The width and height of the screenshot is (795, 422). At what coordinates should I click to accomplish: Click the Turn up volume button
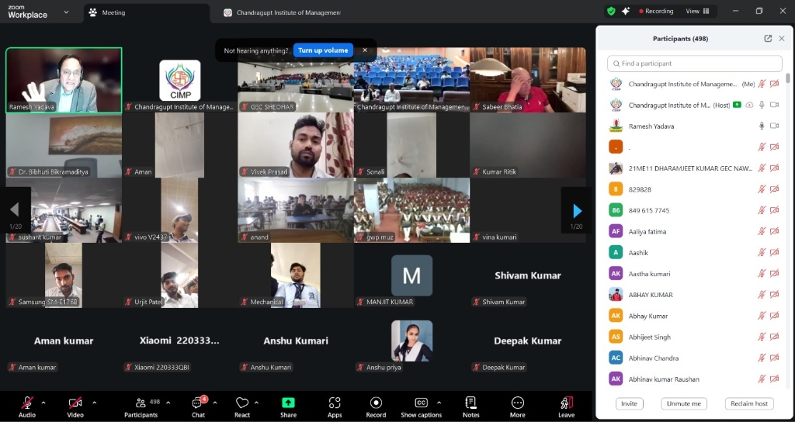[x=323, y=50]
